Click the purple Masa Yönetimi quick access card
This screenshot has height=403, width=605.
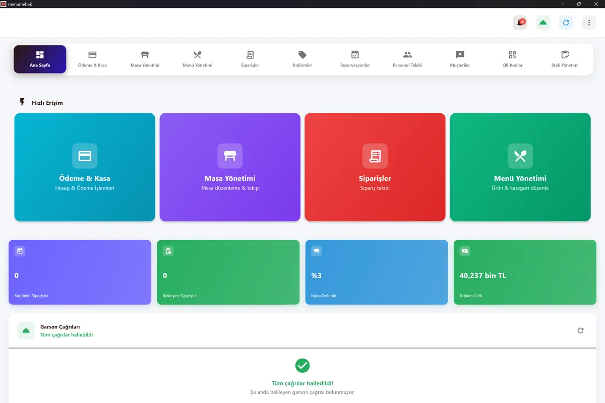[230, 167]
